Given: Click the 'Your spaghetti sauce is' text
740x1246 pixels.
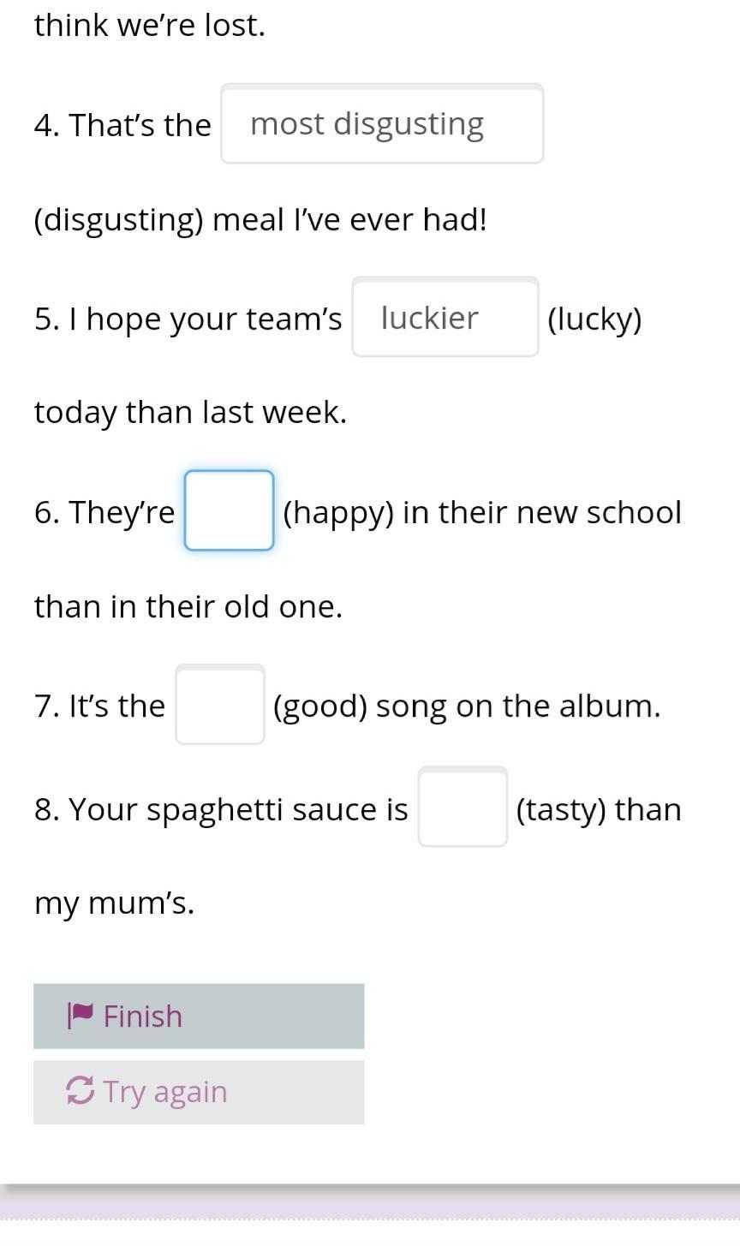Looking at the screenshot, I should pos(238,809).
